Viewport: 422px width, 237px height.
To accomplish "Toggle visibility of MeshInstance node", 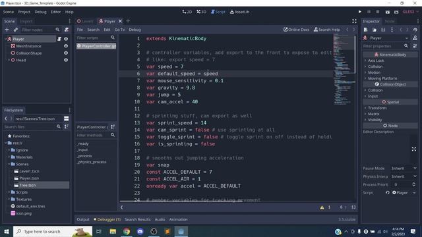I will tap(66, 46).
